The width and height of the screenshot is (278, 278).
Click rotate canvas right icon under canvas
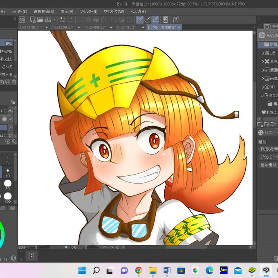coord(111,247)
